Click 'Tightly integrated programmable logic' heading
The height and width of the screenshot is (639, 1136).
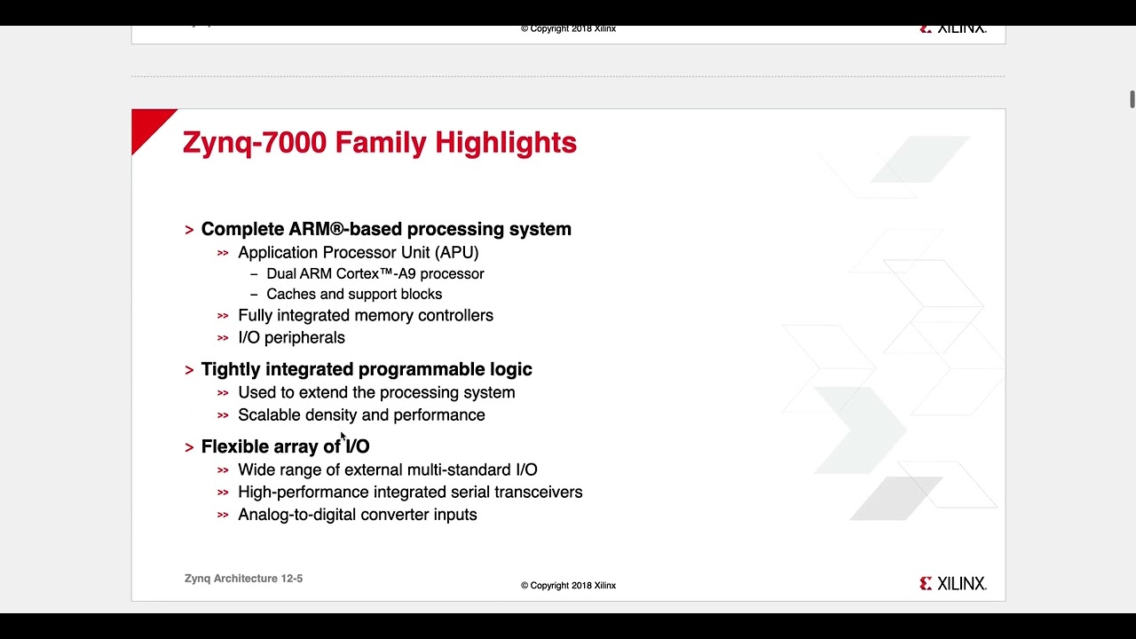(367, 369)
